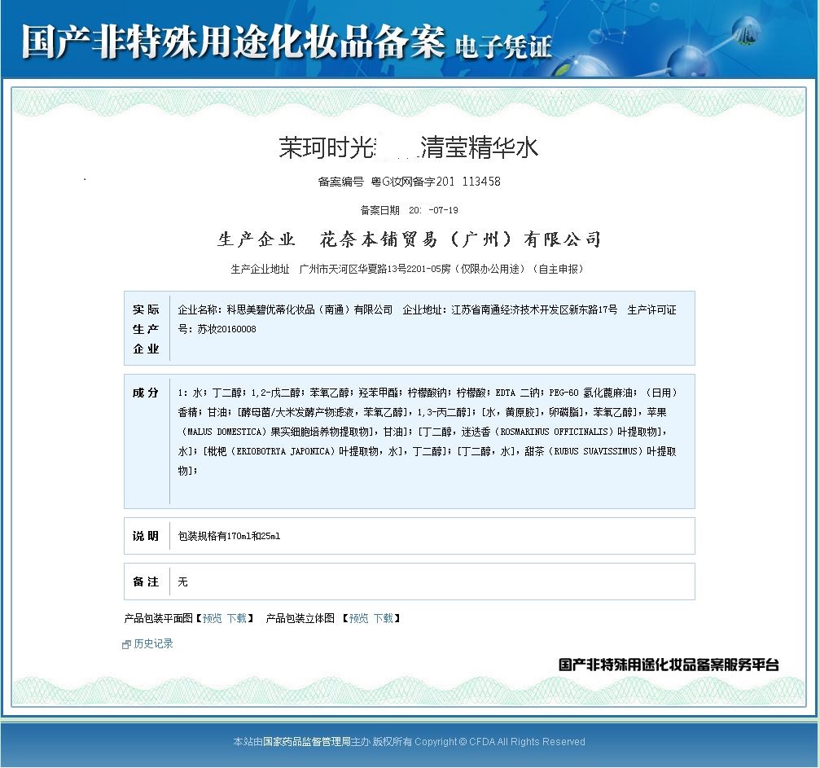820x768 pixels.
Task: Click the 实际生产企业 row label
Action: (146, 328)
